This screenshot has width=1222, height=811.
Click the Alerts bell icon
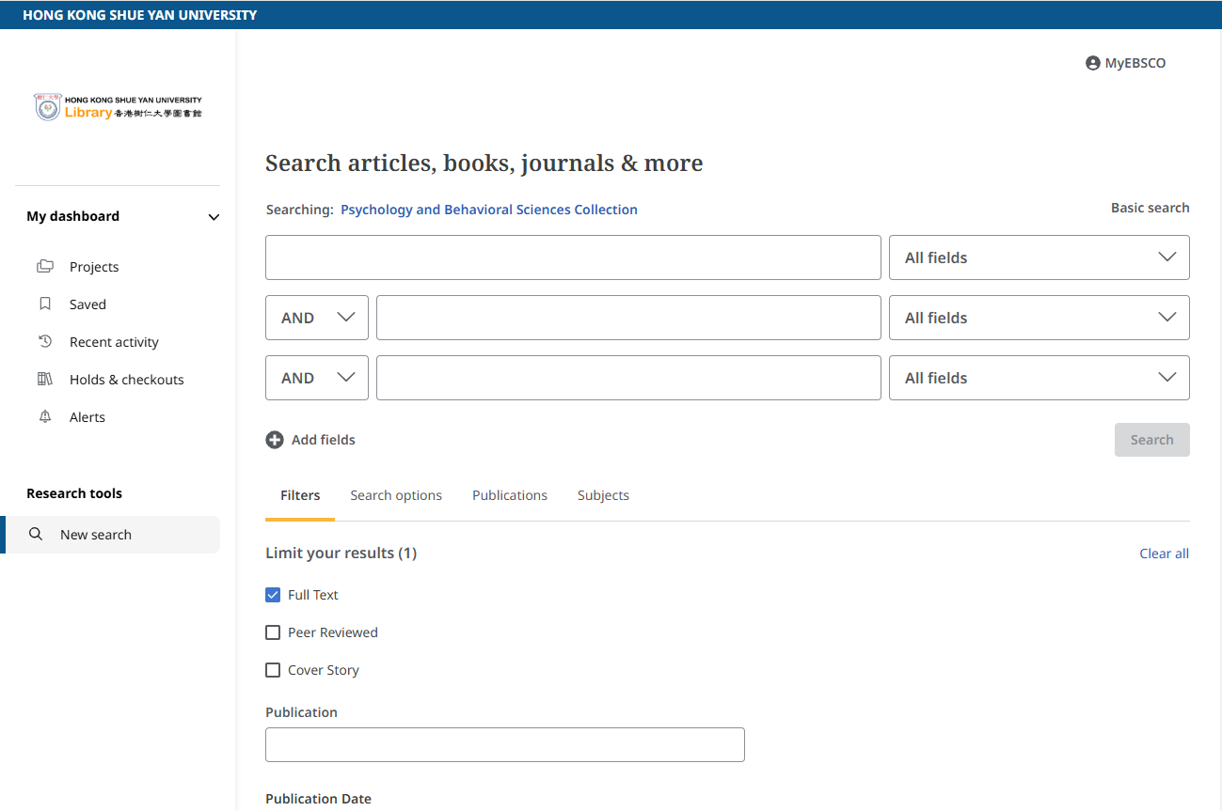point(45,417)
